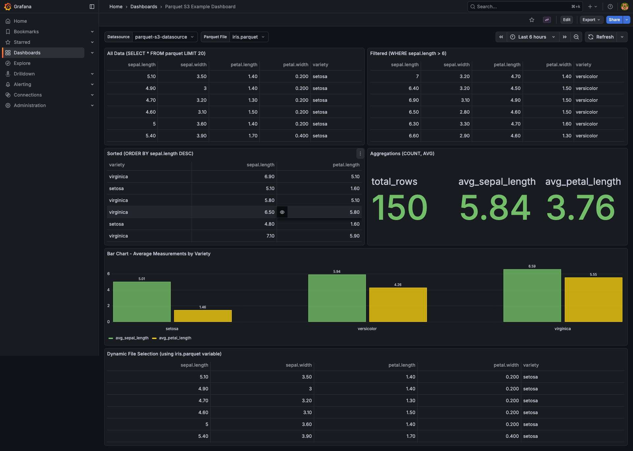The height and width of the screenshot is (451, 633).
Task: Shift time range backwards with double-left arrow
Action: pyautogui.click(x=501, y=37)
